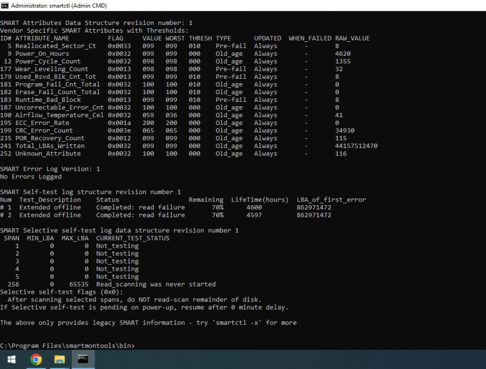Click the ECC_Error_Rate flag 0x001a
Image resolution: width=486 pixels, height=369 pixels.
(119, 123)
